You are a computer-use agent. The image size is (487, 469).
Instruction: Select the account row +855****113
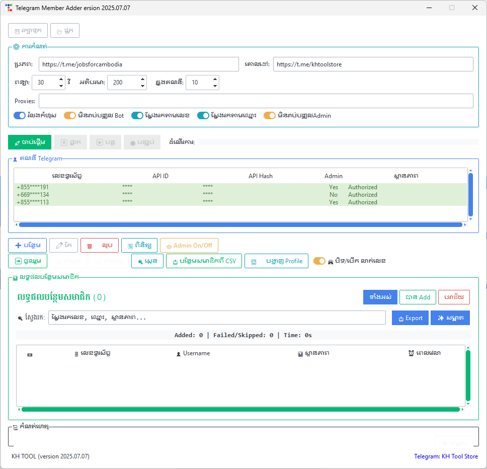[240, 202]
